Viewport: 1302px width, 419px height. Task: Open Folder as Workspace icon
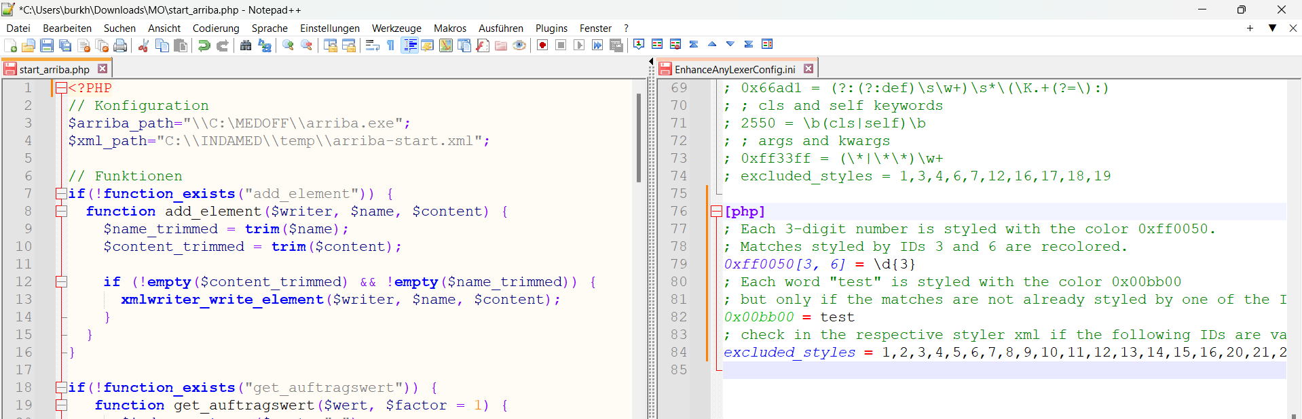click(x=501, y=45)
